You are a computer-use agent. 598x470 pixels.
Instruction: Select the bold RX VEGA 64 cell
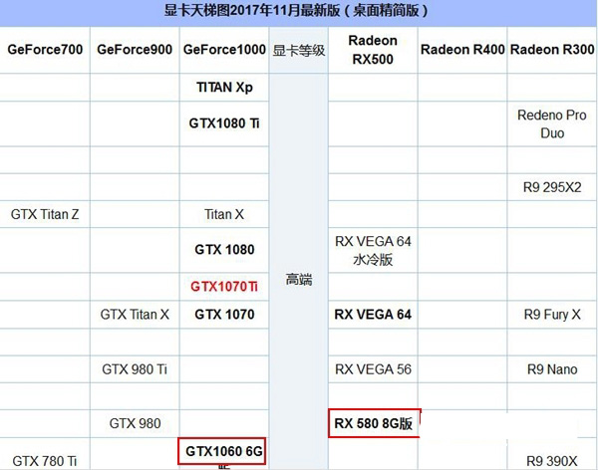(x=373, y=315)
